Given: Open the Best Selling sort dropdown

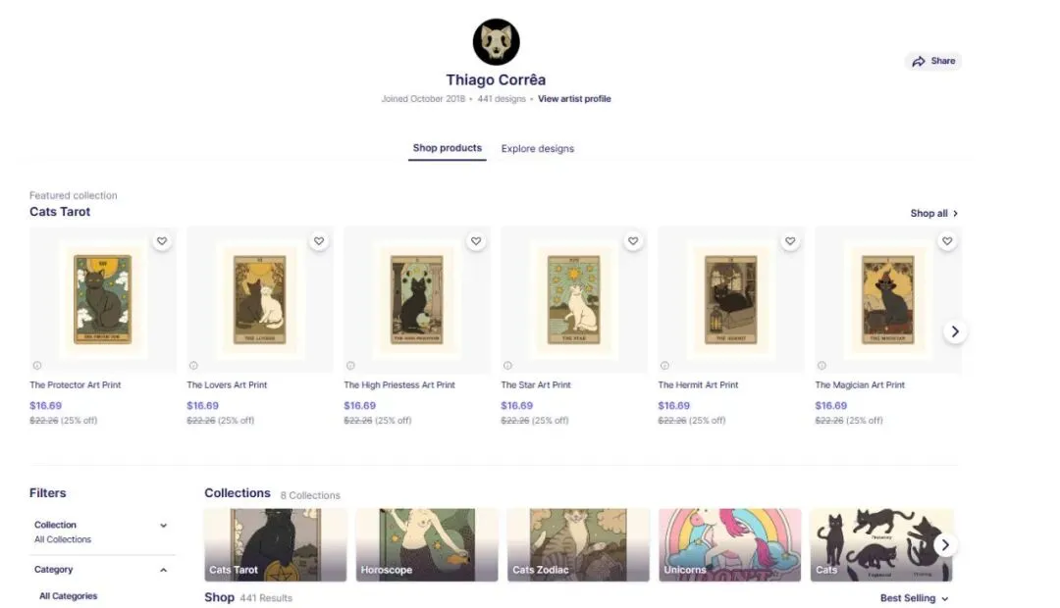Looking at the screenshot, I should (x=914, y=598).
